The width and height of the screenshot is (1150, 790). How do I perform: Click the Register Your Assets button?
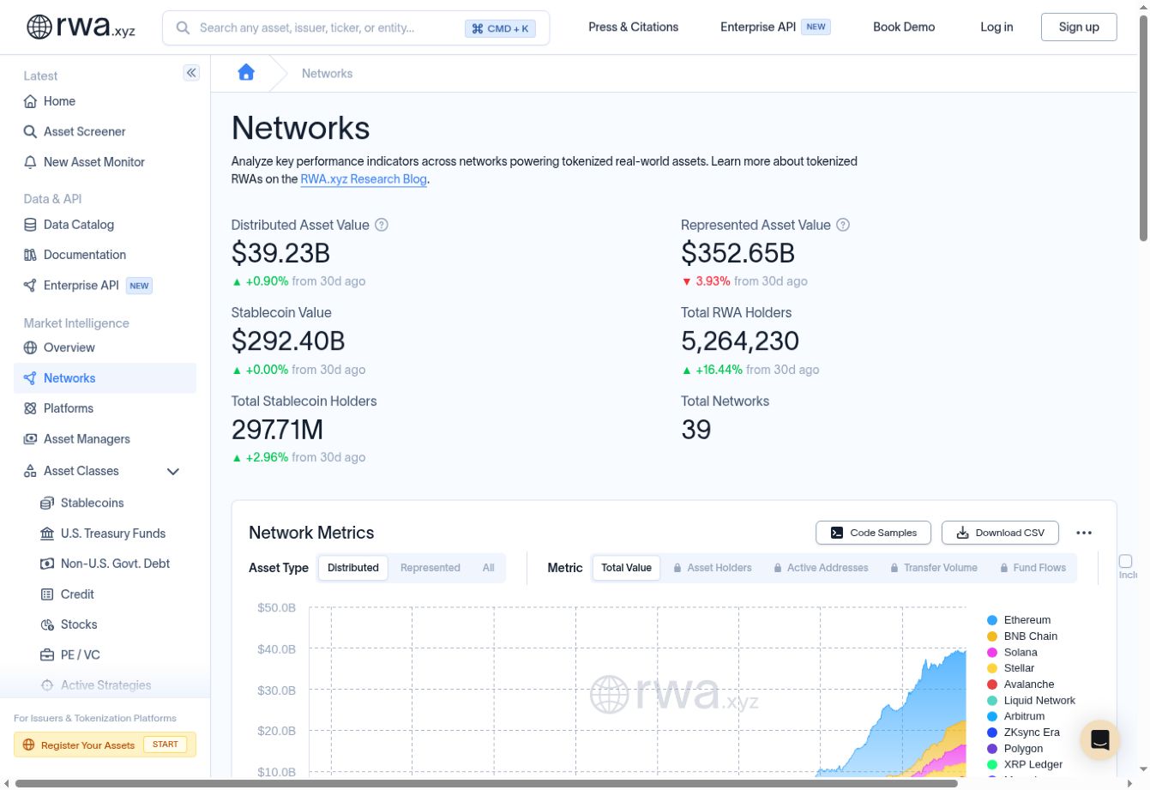105,745
